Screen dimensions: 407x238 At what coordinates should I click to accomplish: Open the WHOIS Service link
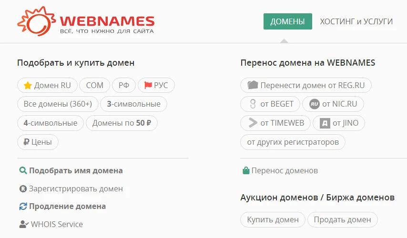(57, 224)
